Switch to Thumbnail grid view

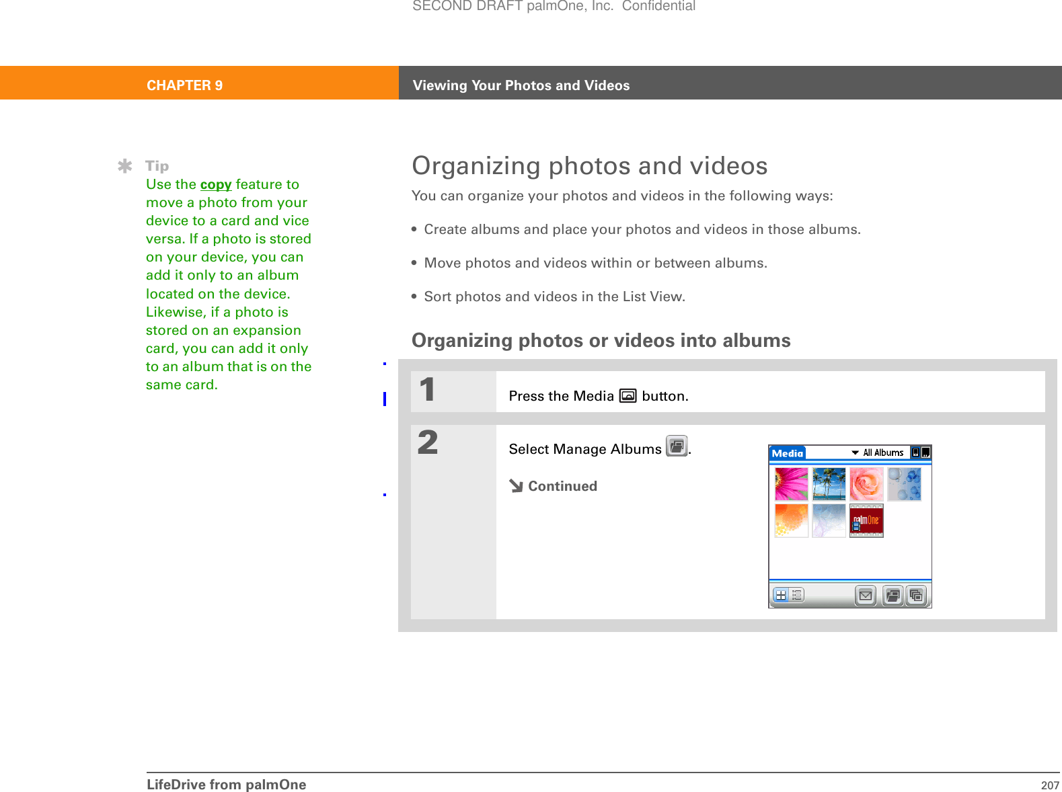click(781, 595)
